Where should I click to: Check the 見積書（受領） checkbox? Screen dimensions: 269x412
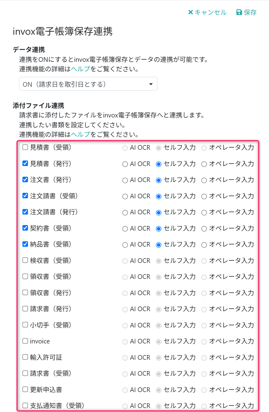[25, 147]
